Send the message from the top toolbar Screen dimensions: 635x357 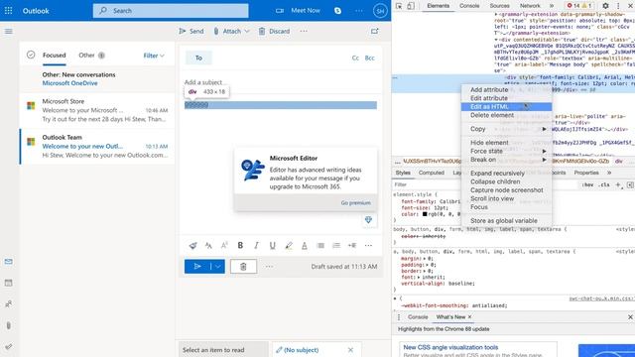(x=191, y=31)
